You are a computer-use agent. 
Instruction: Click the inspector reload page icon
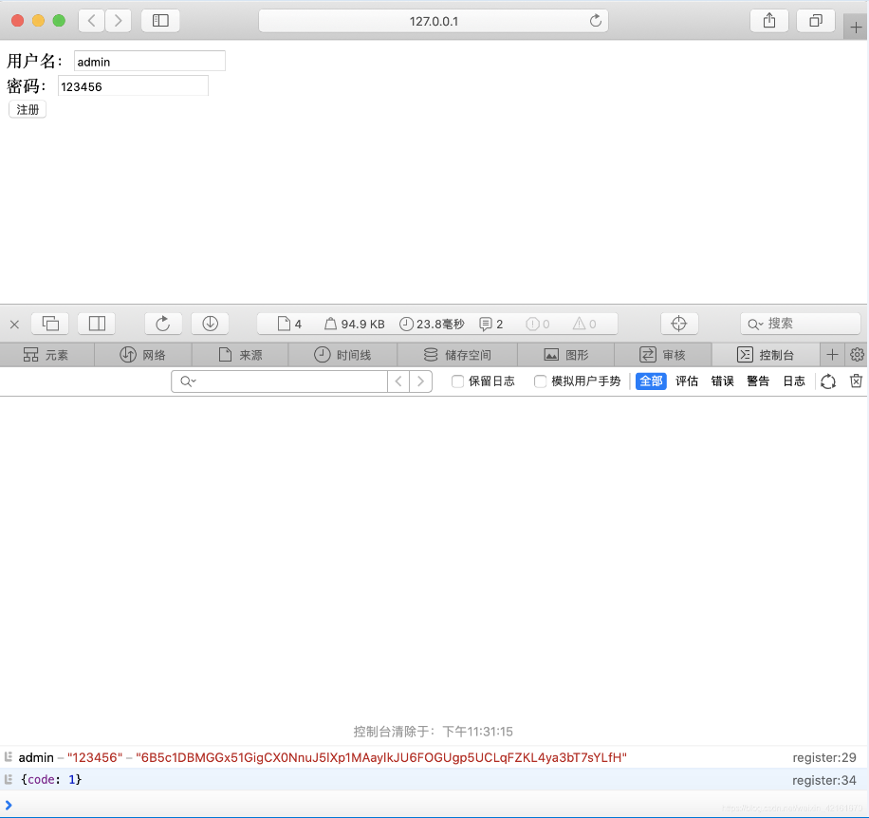[162, 324]
